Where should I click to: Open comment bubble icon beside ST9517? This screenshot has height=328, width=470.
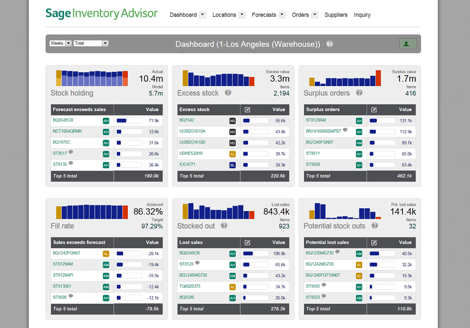click(x=71, y=152)
